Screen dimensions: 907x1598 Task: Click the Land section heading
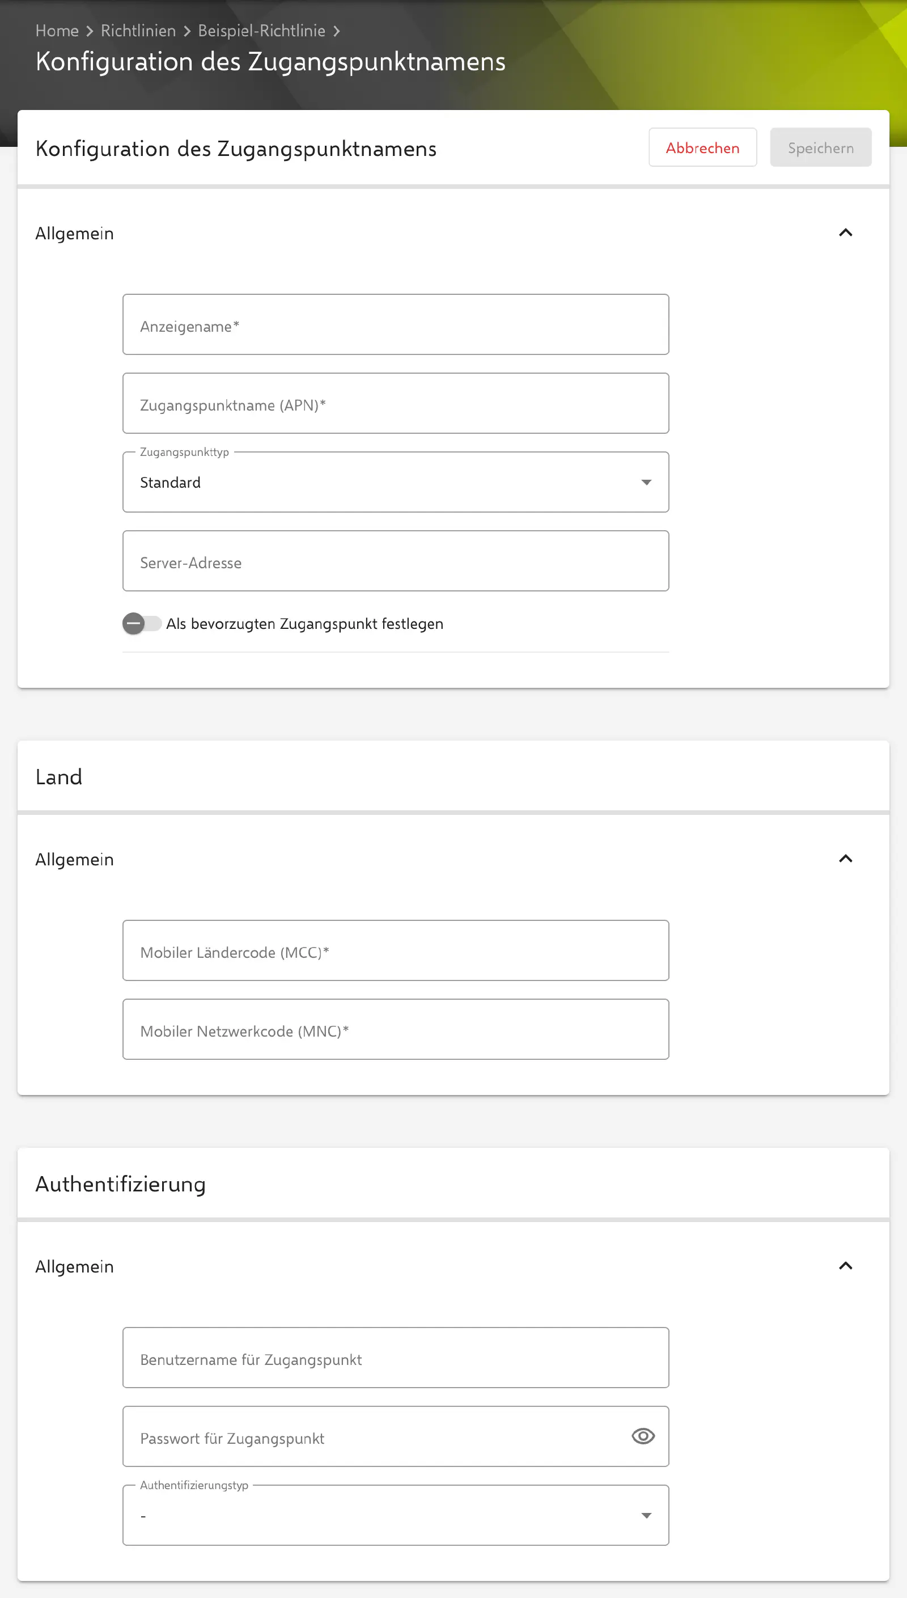tap(58, 777)
